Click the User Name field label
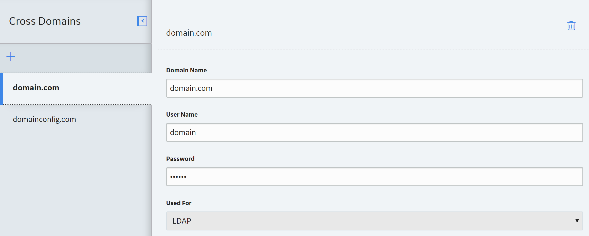589x236 pixels. click(182, 115)
